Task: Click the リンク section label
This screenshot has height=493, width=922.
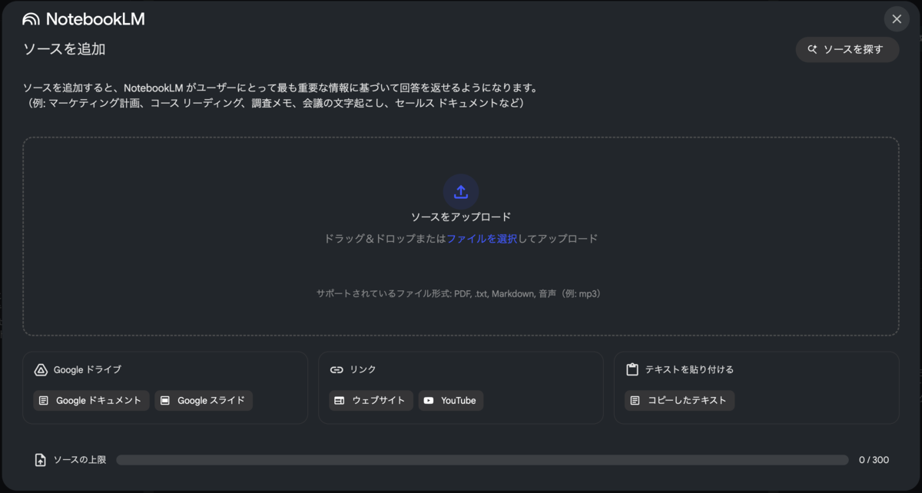Action: click(x=363, y=370)
